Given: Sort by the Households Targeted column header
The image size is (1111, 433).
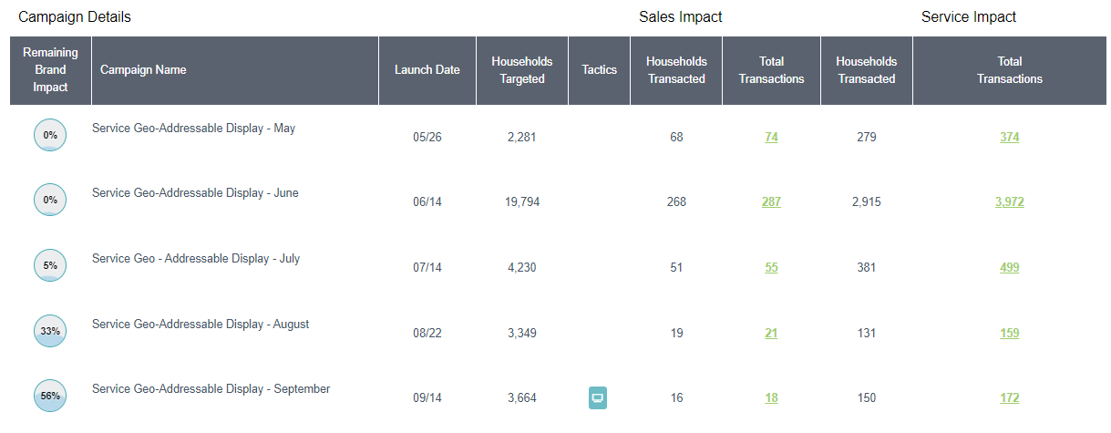Looking at the screenshot, I should [x=521, y=70].
